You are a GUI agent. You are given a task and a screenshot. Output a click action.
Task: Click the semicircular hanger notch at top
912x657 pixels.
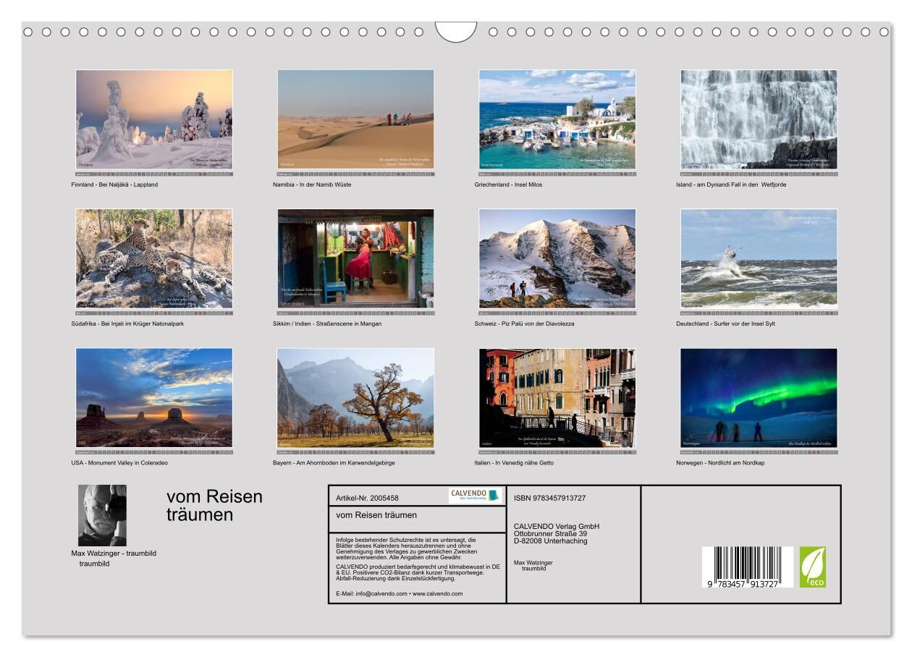(455, 32)
